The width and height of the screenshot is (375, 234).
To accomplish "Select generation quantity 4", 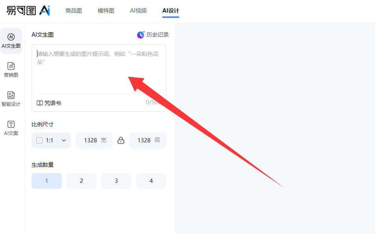I will pos(151,181).
